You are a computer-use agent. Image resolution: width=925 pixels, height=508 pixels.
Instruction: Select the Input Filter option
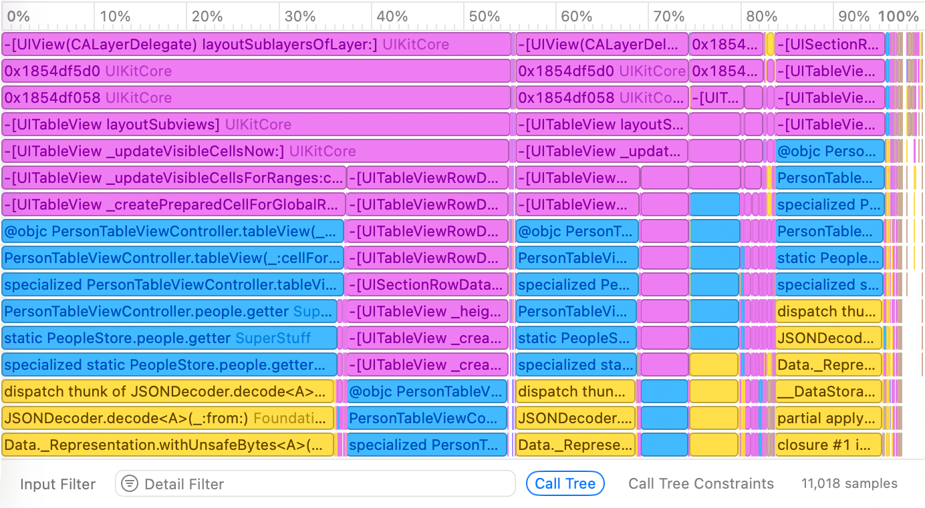coord(58,484)
